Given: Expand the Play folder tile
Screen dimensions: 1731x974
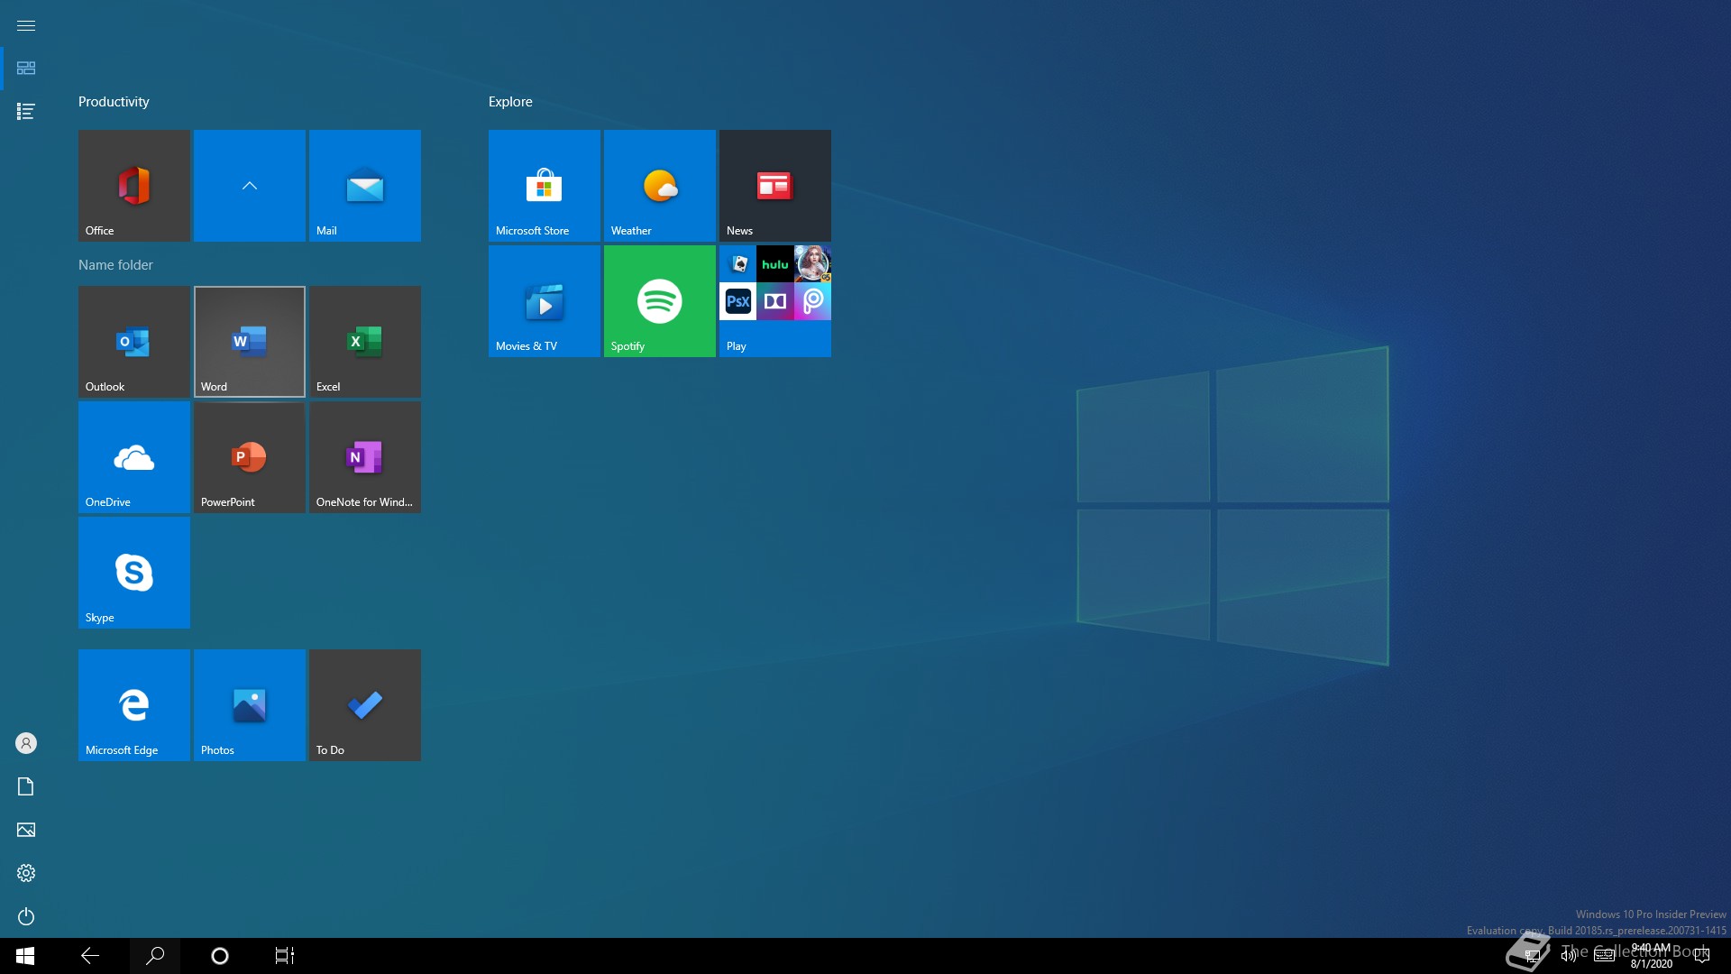Looking at the screenshot, I should [x=774, y=300].
